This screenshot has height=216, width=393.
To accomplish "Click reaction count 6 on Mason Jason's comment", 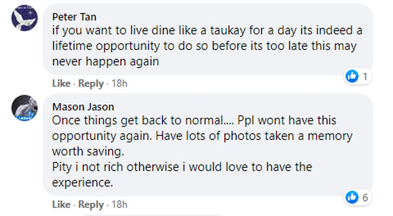I will tap(365, 197).
